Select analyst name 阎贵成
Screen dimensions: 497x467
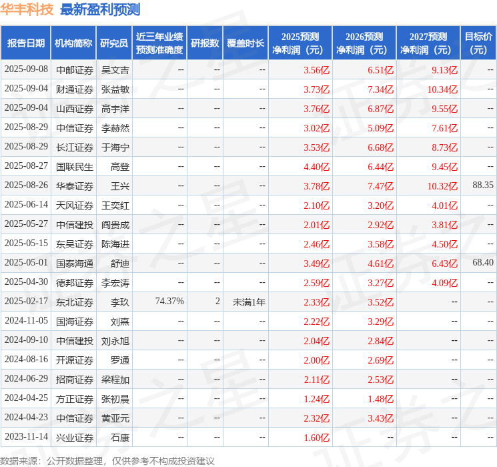coord(115,225)
